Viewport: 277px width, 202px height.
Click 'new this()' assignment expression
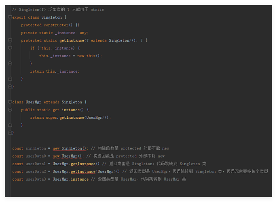click(88, 56)
